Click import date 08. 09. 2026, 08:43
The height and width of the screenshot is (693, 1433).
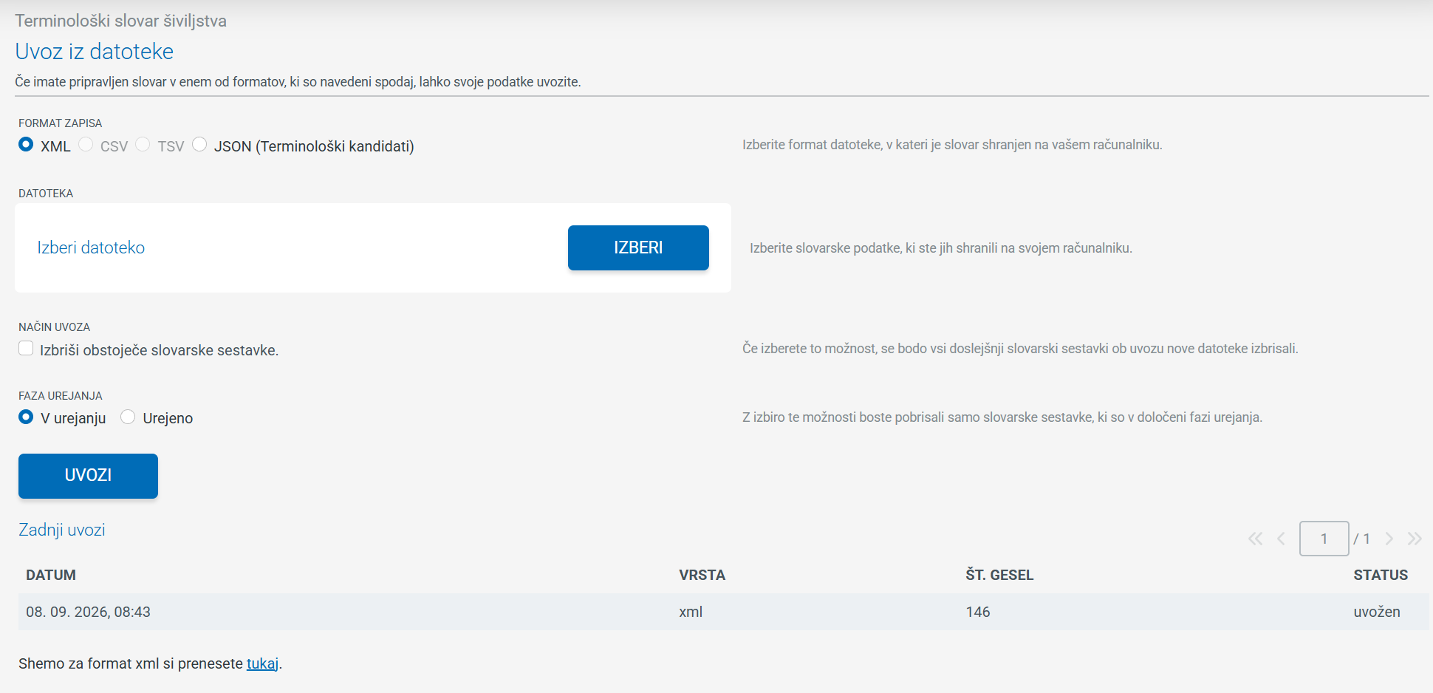pyautogui.click(x=88, y=612)
